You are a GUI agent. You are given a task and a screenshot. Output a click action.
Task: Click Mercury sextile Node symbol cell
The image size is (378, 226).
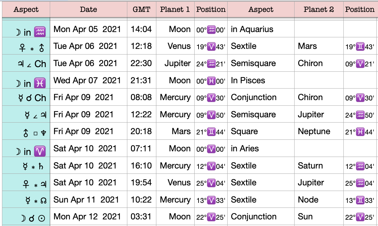(26, 200)
